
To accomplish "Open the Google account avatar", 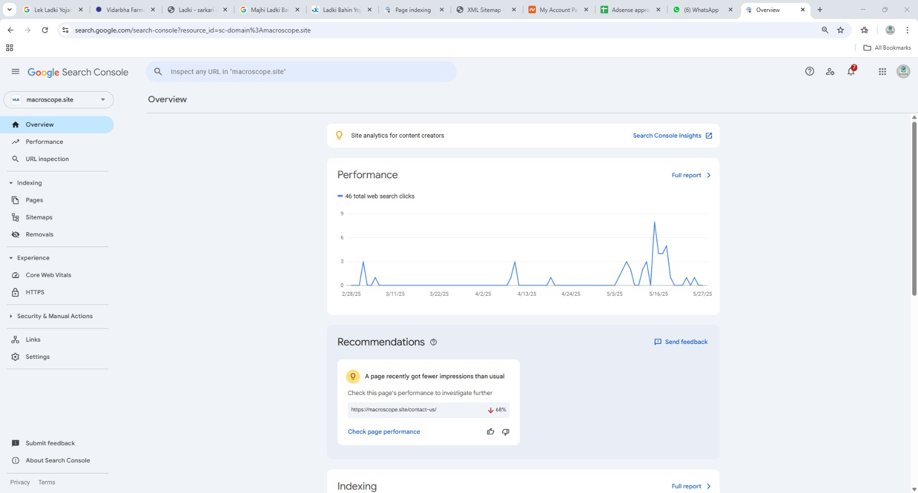I will click(x=904, y=72).
